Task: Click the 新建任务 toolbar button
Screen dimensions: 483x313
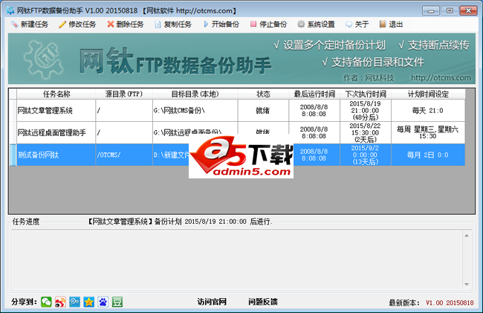Action: point(30,25)
